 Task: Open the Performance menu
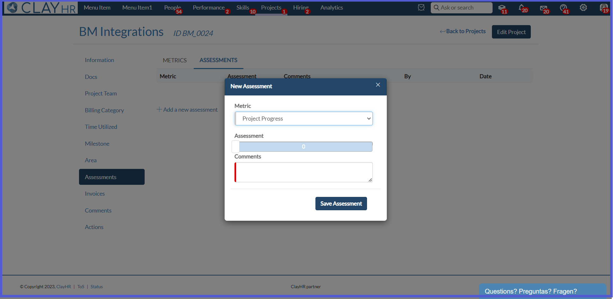point(209,8)
